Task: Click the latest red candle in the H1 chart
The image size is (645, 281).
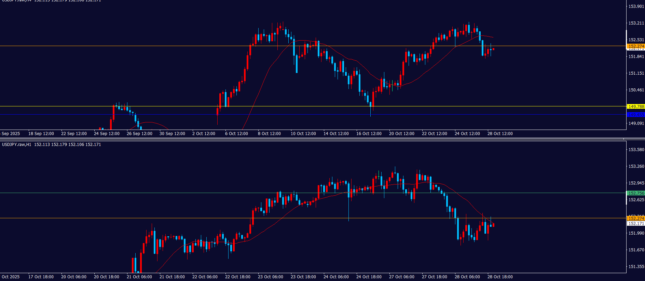Action: click(493, 225)
